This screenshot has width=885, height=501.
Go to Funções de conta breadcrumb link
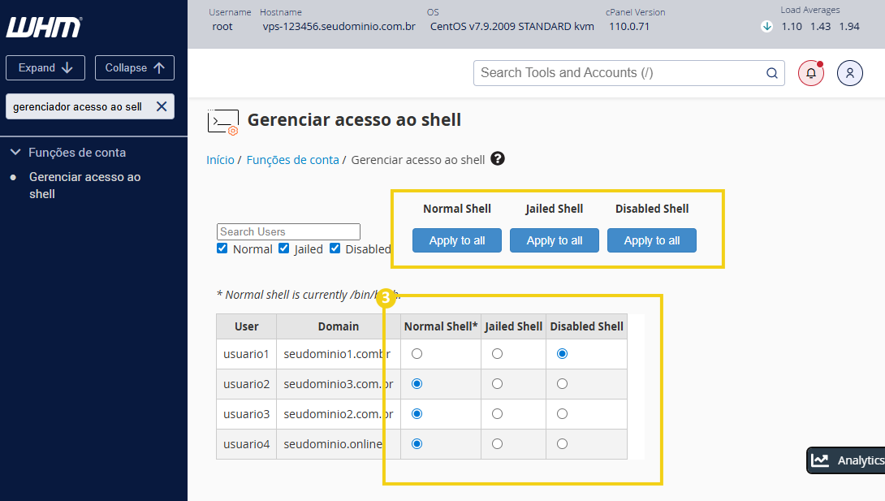(293, 160)
